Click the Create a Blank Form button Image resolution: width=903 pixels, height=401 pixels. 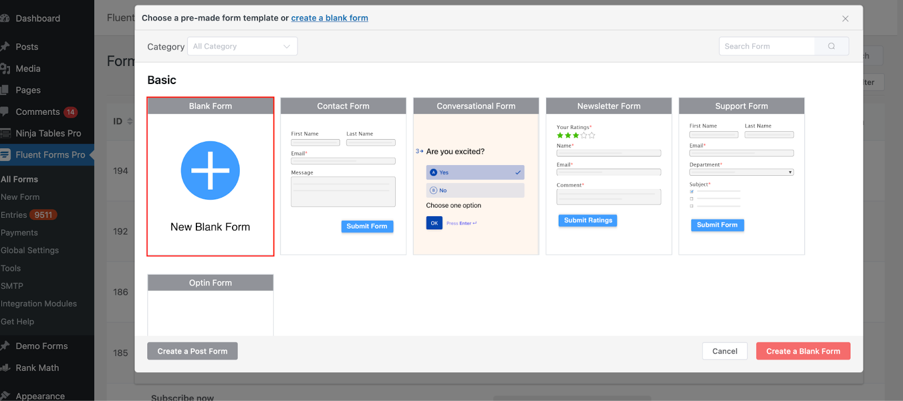(x=803, y=351)
